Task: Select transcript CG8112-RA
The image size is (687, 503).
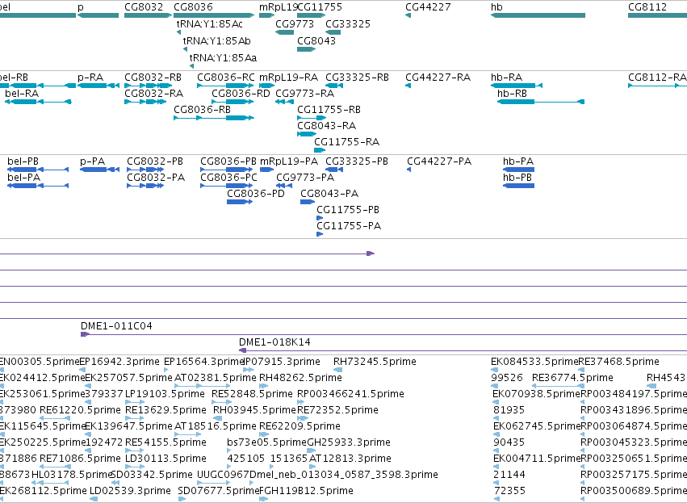Action: (x=657, y=86)
